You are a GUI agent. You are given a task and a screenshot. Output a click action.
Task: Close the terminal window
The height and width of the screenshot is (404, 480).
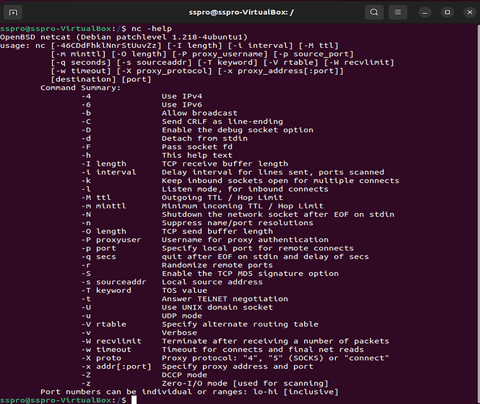click(470, 13)
